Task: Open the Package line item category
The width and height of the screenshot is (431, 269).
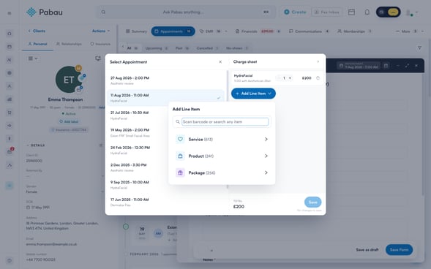Action: tap(222, 173)
